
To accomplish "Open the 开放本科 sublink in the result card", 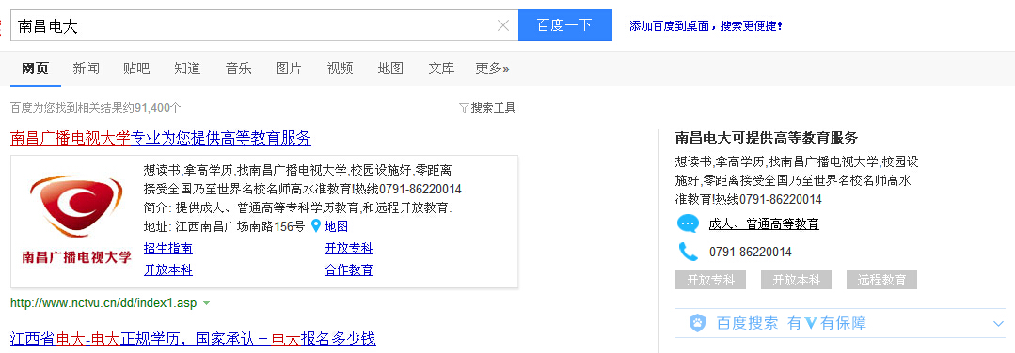I will pyautogui.click(x=167, y=269).
